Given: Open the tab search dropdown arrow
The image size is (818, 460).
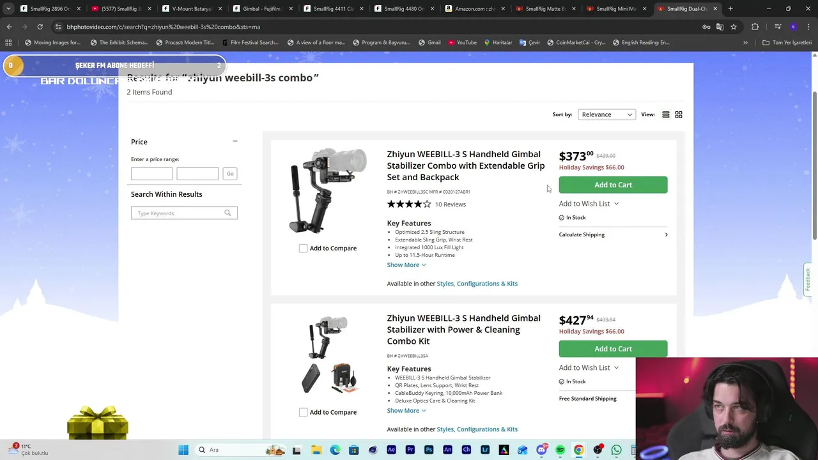Looking at the screenshot, I should click(8, 8).
